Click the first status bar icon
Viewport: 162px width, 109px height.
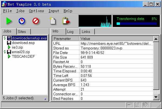click(x=129, y=105)
